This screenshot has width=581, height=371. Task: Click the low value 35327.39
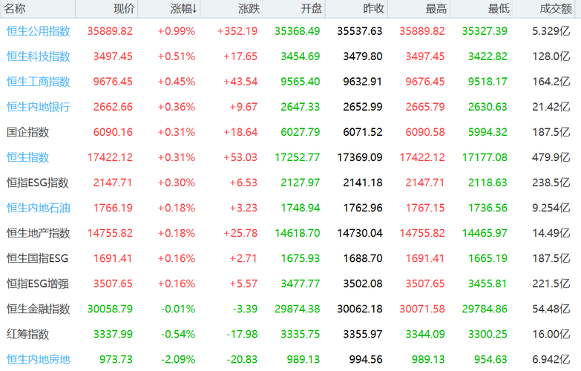point(485,31)
